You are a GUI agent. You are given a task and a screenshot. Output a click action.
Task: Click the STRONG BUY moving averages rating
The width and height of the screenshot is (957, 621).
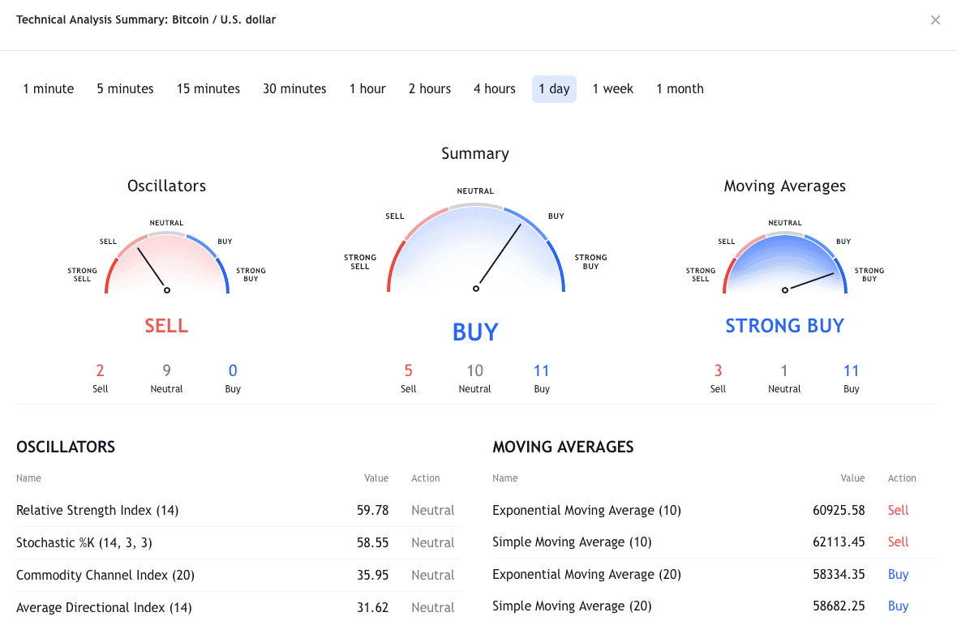784,326
